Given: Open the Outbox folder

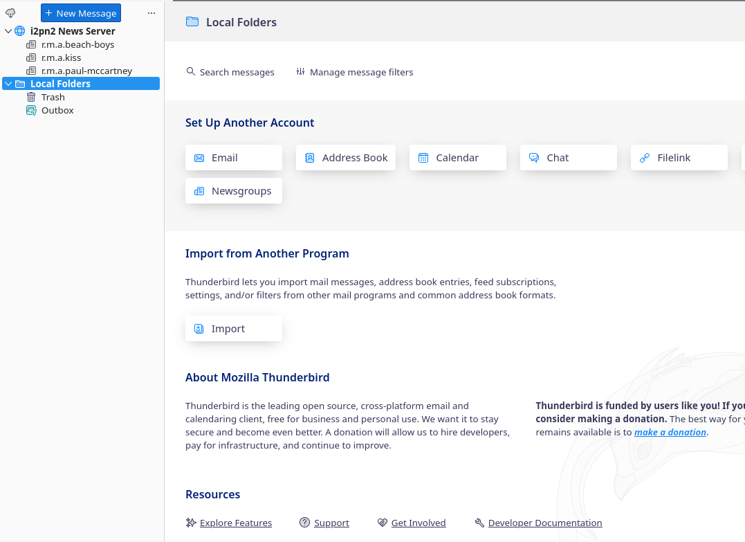Looking at the screenshot, I should coord(57,110).
